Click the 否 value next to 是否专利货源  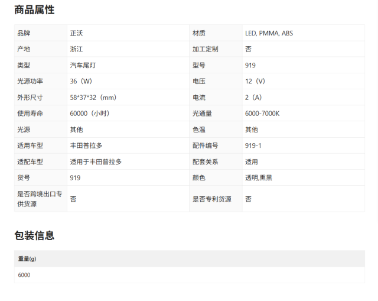248,199
